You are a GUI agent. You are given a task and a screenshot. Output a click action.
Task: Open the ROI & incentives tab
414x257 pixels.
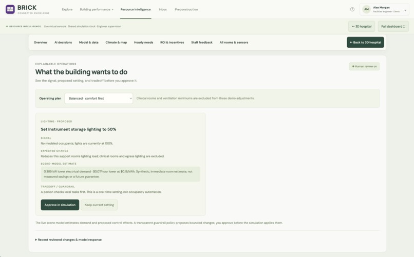coord(172,43)
